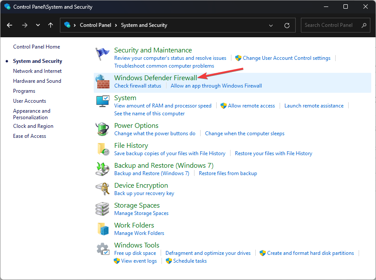The height and width of the screenshot is (280, 376).
Task: Navigate up to the parent folder
Action: pos(50,25)
